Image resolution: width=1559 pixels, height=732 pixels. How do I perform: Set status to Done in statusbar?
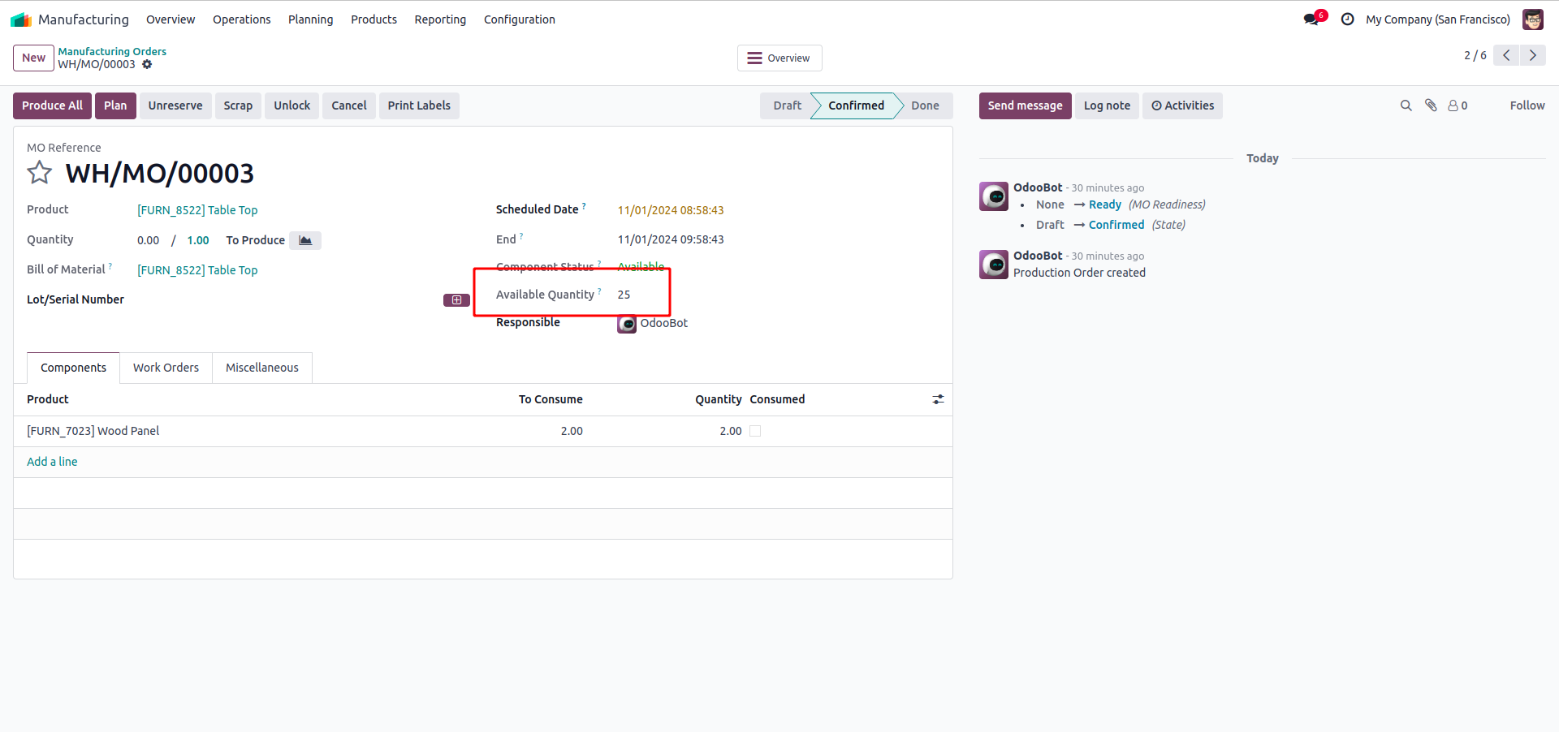[925, 105]
